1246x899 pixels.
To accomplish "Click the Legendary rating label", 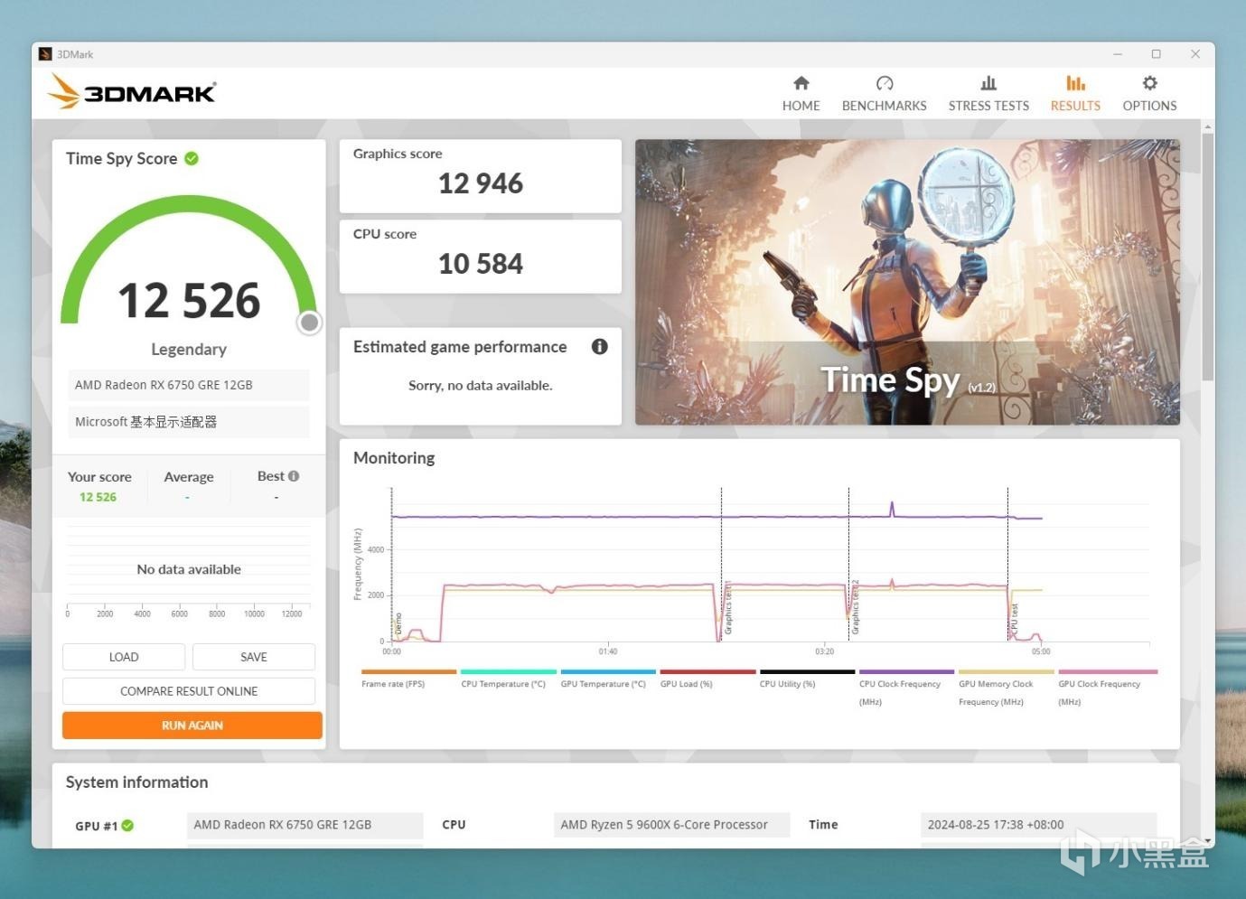I will click(189, 350).
